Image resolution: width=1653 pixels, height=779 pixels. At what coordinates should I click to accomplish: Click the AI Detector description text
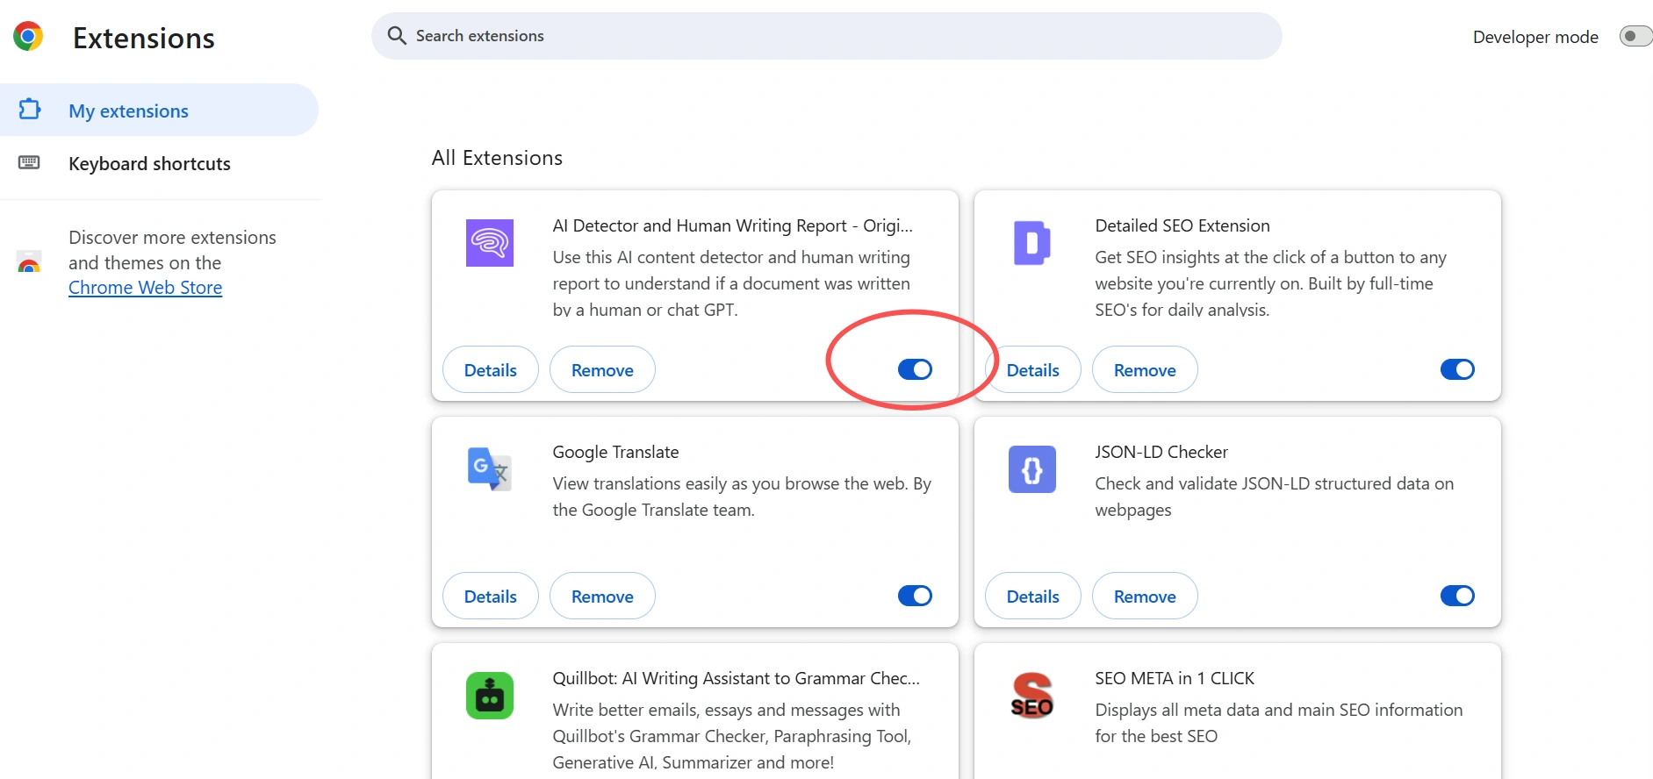point(731,283)
